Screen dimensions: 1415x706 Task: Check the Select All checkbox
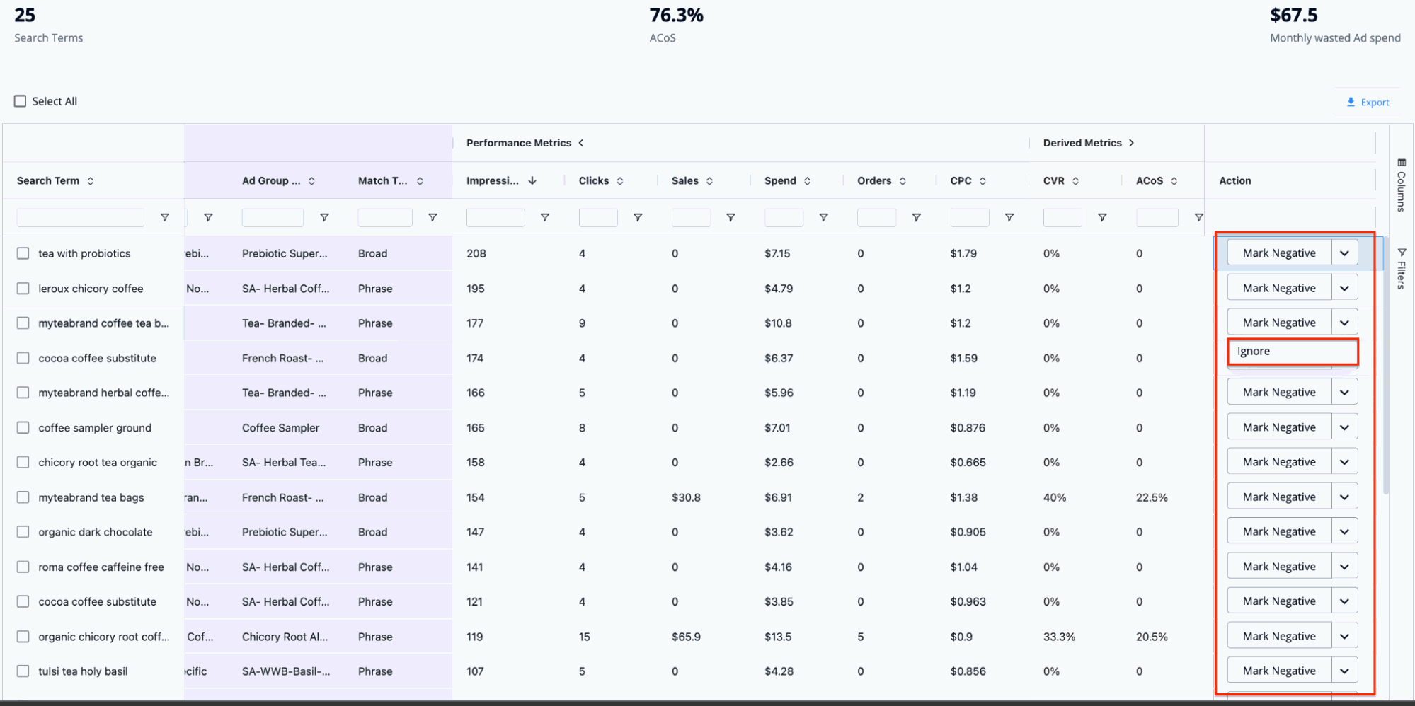click(20, 101)
